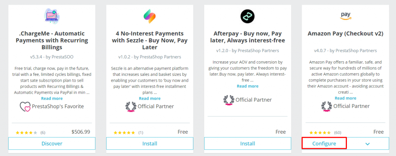Click the Afterpay module logo icon
Viewport: 396px width, 156px height.
(247, 16)
